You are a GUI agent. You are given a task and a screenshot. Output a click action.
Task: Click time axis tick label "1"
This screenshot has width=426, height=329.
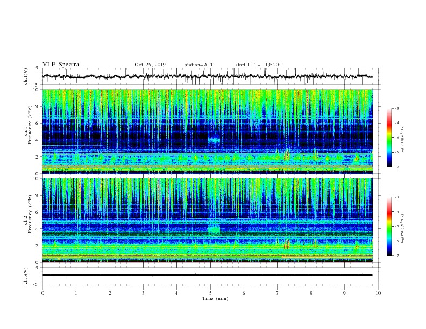[x=76, y=293]
